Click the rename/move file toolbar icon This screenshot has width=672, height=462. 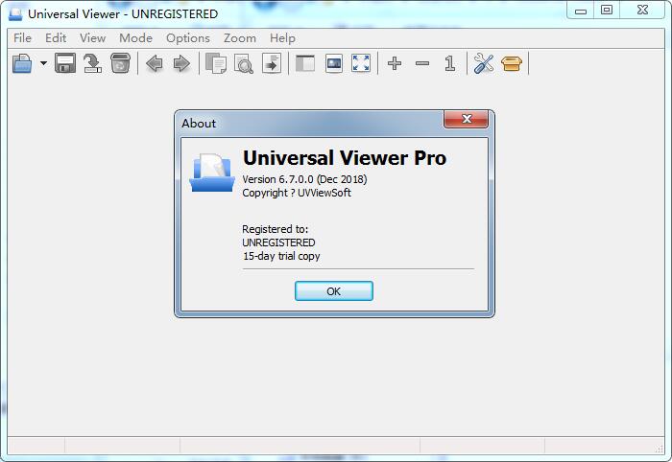92,63
